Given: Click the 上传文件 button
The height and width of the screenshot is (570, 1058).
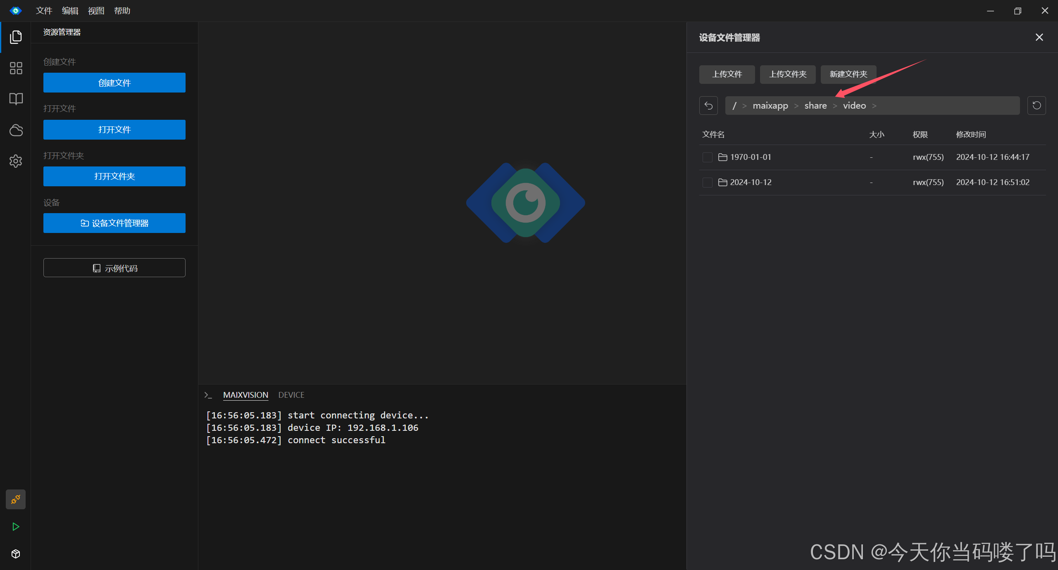Looking at the screenshot, I should tap(727, 74).
